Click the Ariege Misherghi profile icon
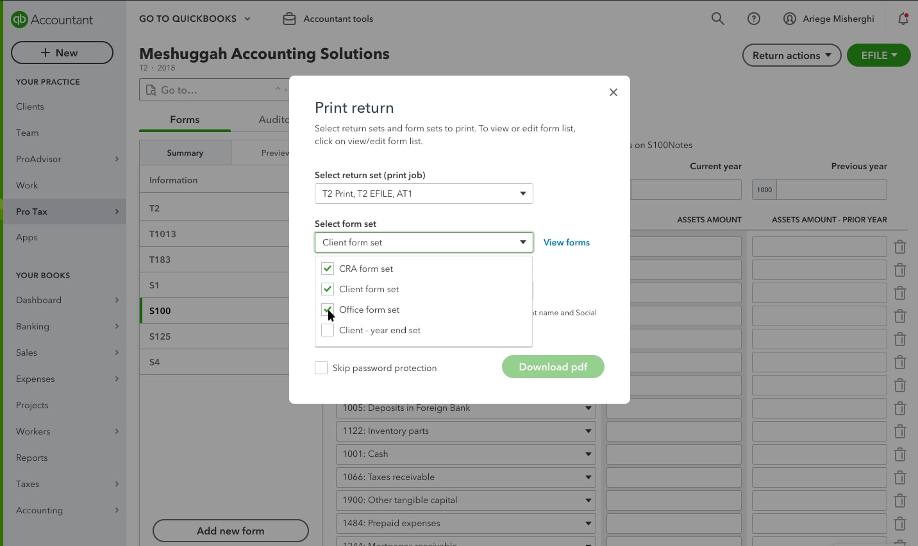The height and width of the screenshot is (546, 918). (790, 19)
